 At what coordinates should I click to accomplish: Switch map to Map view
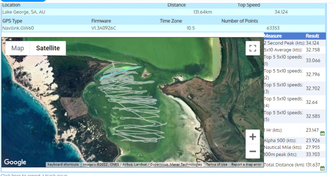(x=18, y=48)
